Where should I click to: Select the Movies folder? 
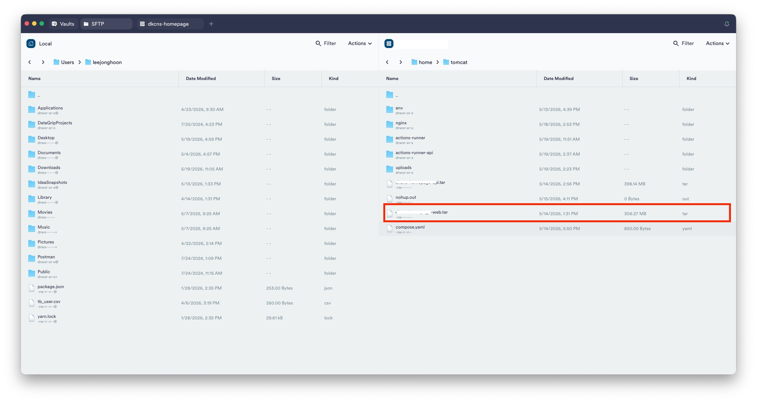point(200,214)
